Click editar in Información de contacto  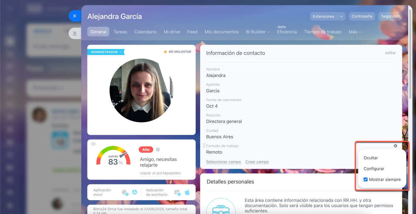pos(391,53)
